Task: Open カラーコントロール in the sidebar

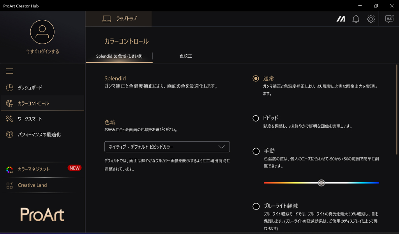Action: pos(42,103)
